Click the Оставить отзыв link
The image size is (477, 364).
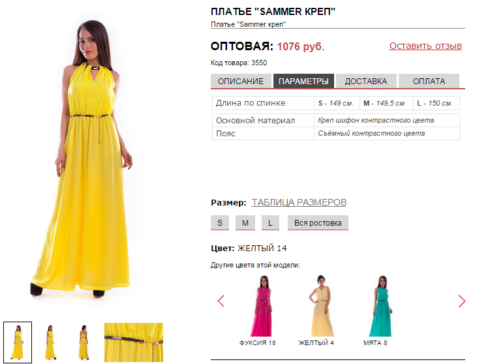click(x=425, y=46)
